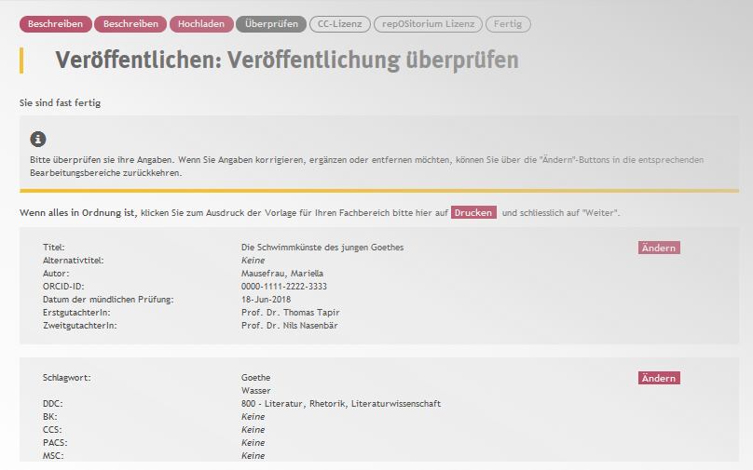The height and width of the screenshot is (470, 753).
Task: Open the Hochladen step
Action: point(201,24)
